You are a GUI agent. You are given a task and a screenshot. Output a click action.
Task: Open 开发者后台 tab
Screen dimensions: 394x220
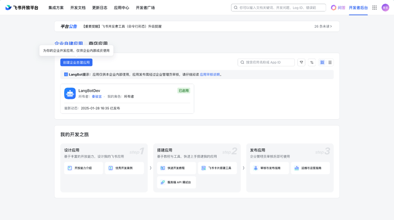pyautogui.click(x=358, y=8)
